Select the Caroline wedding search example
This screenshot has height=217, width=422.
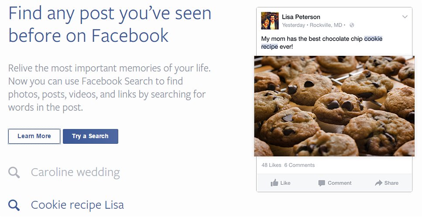point(75,172)
